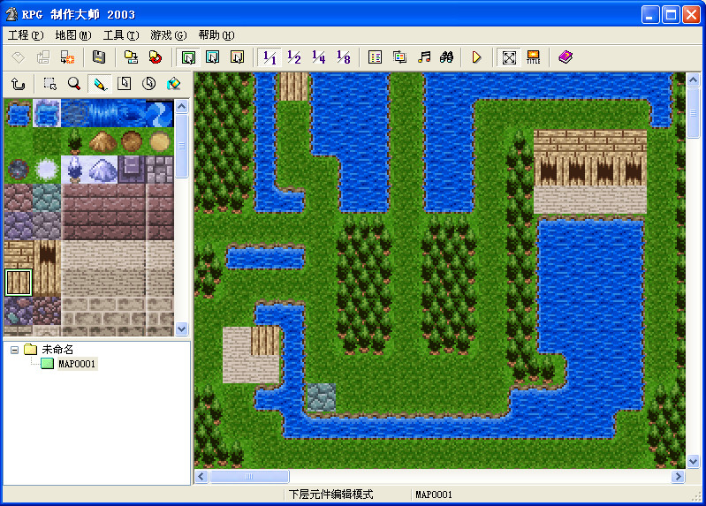This screenshot has height=506, width=706.
Task: Pick the teal cobblestone tile
Action: tap(47, 198)
